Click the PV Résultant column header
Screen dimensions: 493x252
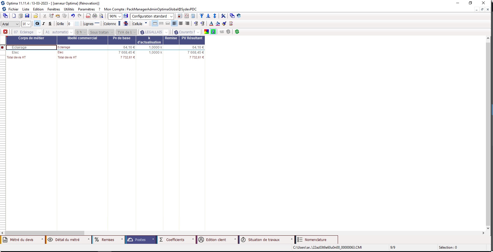pyautogui.click(x=192, y=40)
